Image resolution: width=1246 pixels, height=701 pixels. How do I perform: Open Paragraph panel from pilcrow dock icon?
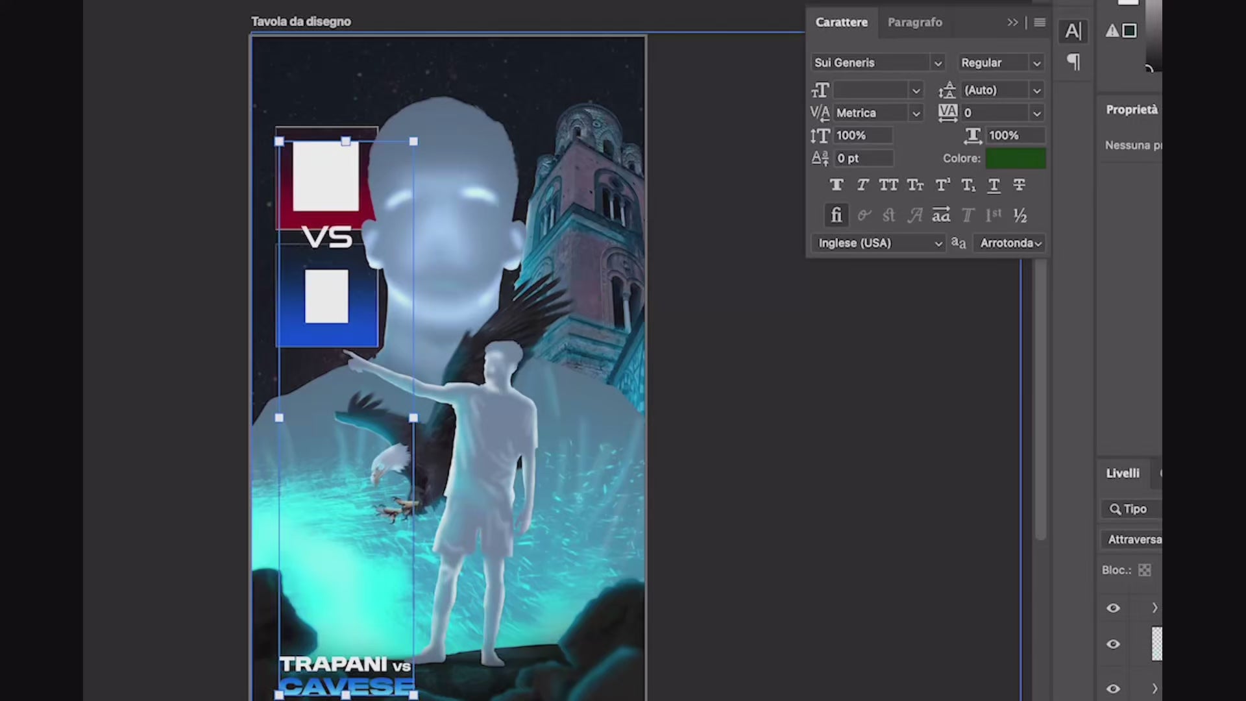click(x=1073, y=62)
